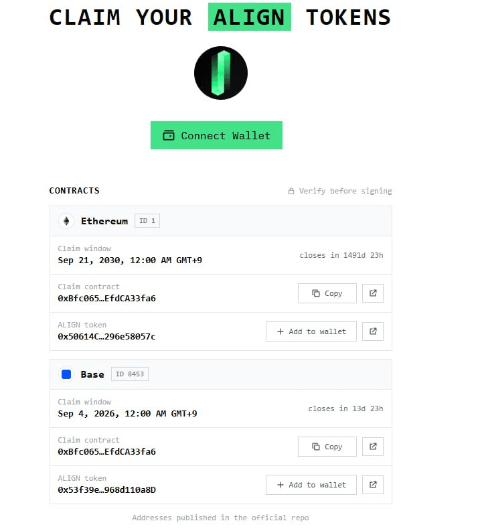Click the green ALIGN token logo
This screenshot has width=478, height=531.
click(221, 73)
